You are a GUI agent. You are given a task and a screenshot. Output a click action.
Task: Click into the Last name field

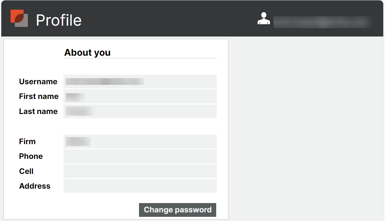(x=140, y=111)
